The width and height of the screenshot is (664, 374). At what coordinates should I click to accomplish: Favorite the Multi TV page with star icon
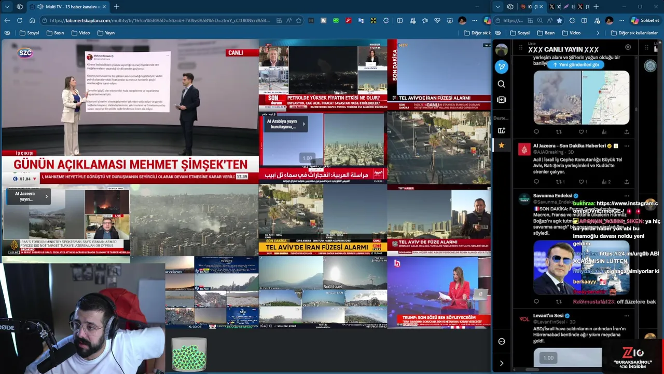tap(299, 20)
